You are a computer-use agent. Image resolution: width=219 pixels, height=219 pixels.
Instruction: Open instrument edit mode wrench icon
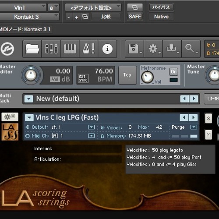coord(10,117)
